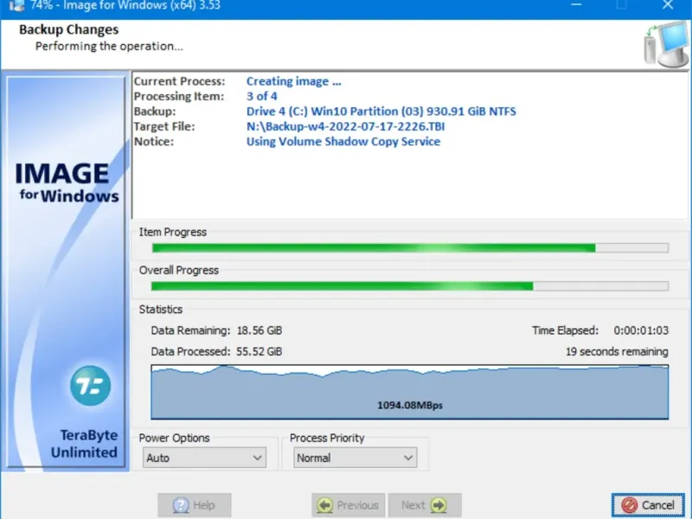Click the '74% - Image for Windows (x64) 3.53' title
The height and width of the screenshot is (519, 692).
tap(125, 6)
